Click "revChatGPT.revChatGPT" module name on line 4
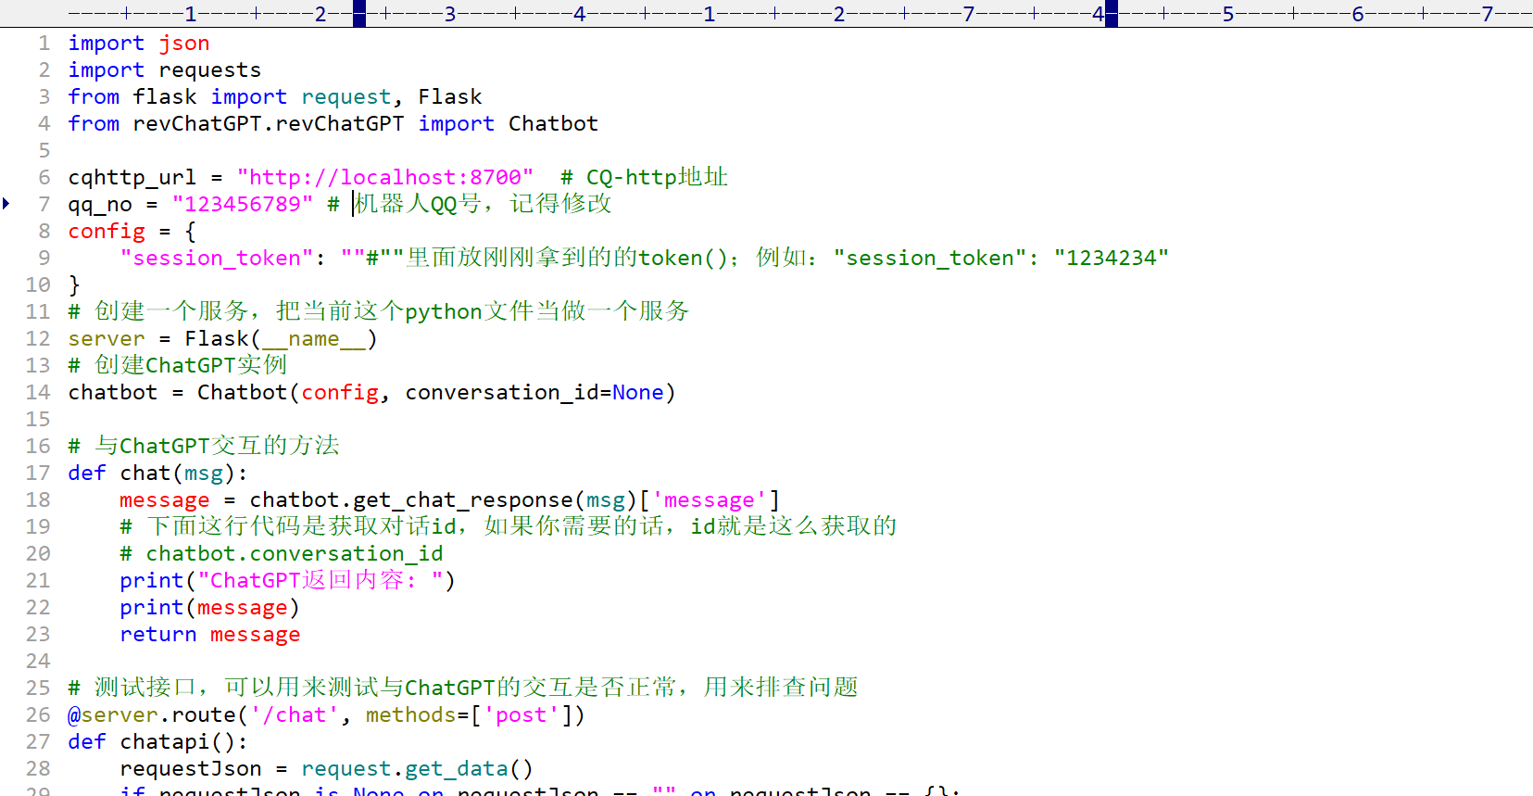1533x796 pixels. point(269,123)
